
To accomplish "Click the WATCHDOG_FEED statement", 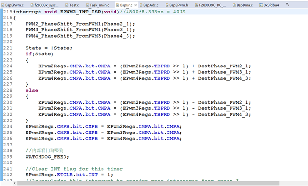I will coord(47,157).
